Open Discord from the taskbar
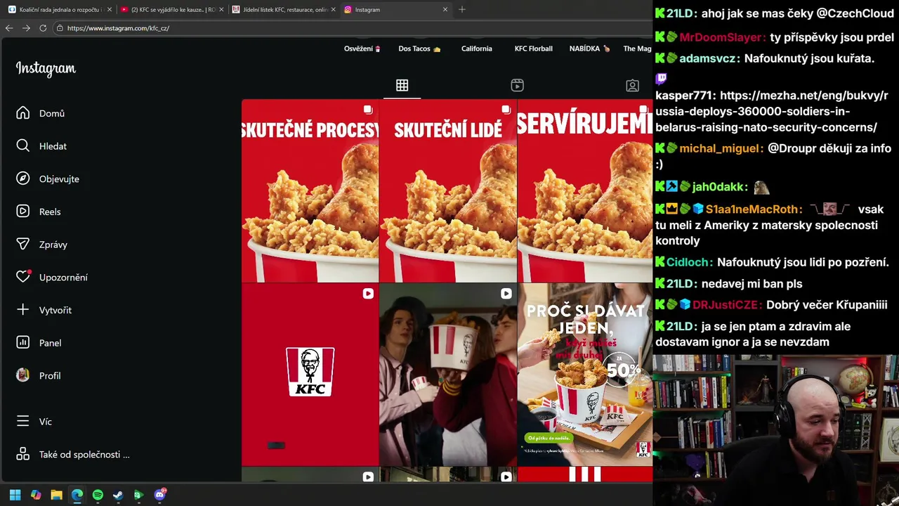 tap(159, 495)
